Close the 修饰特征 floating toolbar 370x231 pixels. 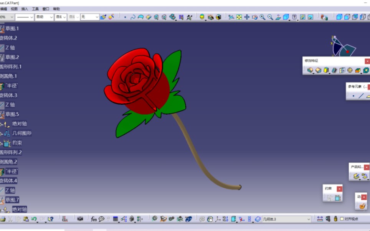(x=367, y=61)
